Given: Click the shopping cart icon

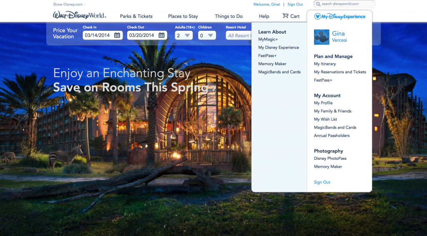Looking at the screenshot, I should (285, 16).
